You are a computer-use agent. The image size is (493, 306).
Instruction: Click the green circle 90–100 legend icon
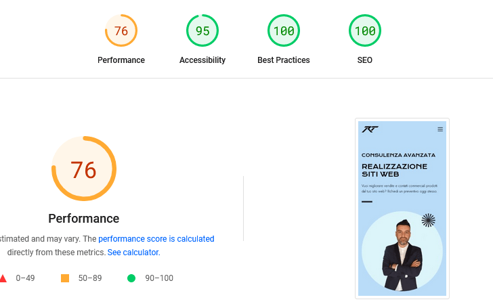(x=131, y=278)
